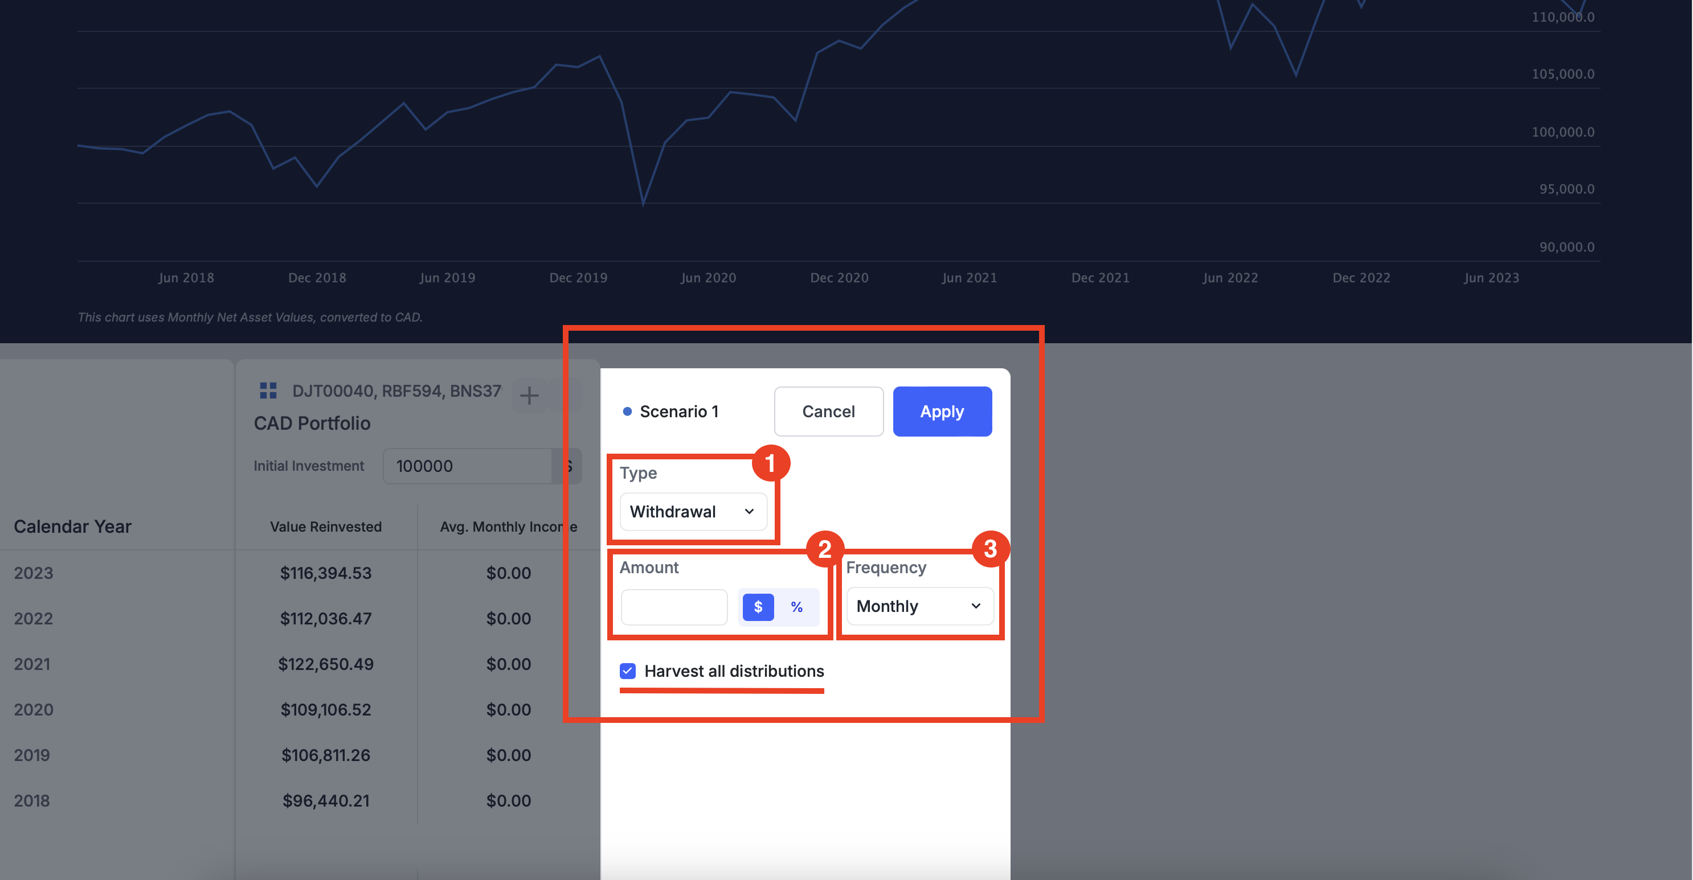1693x880 pixels.
Task: Click the chevron arrow in Type dropdown
Action: click(x=749, y=512)
